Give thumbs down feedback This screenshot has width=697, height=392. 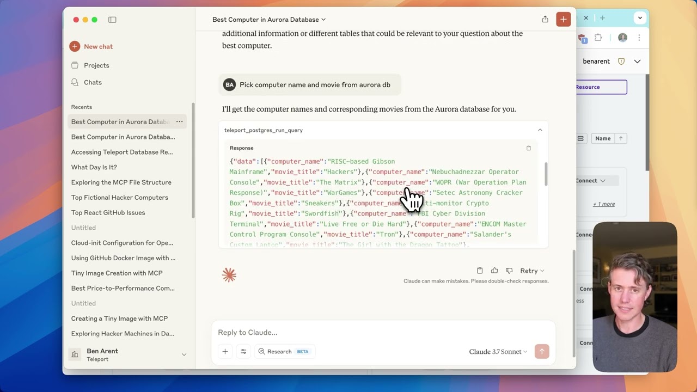tap(509, 271)
